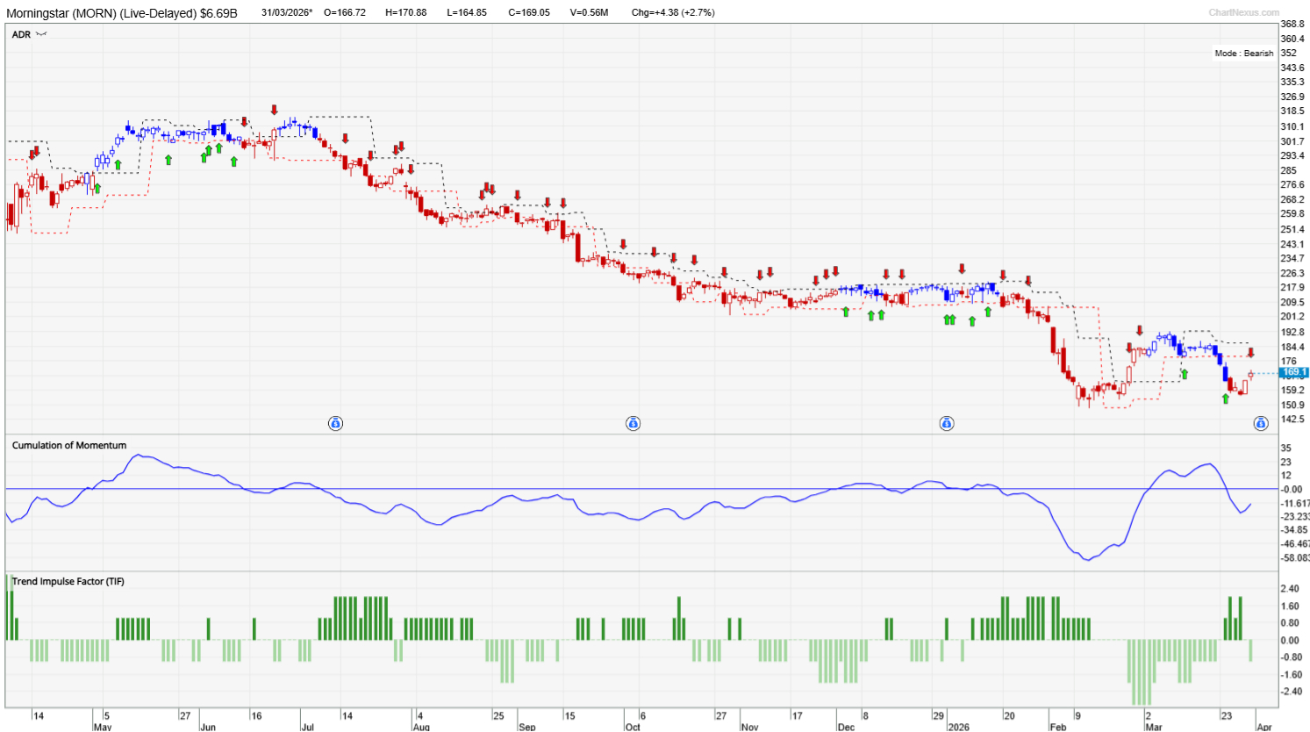1310x732 pixels.
Task: Click the Cumulation of Momentum zero line
Action: [641, 489]
